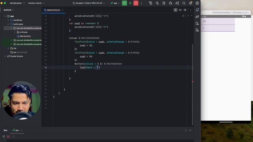The image size is (253, 142).
Task: Click Stop icon in Run panel
Action: pyautogui.click(x=8, y=137)
